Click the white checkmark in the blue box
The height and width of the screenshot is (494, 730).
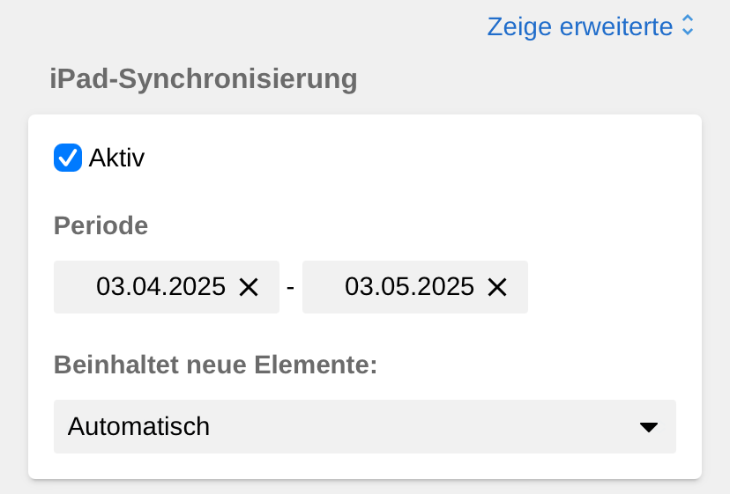(x=68, y=159)
